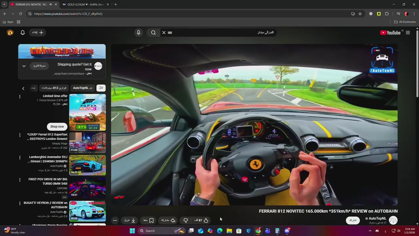Image resolution: width=419 pixels, height=236 pixels.
Task: Open Lamborghini Aventador SVJ thumbnail
Action: [87, 165]
